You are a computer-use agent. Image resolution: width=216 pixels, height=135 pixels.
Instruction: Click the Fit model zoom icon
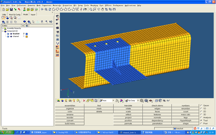(46, 9)
